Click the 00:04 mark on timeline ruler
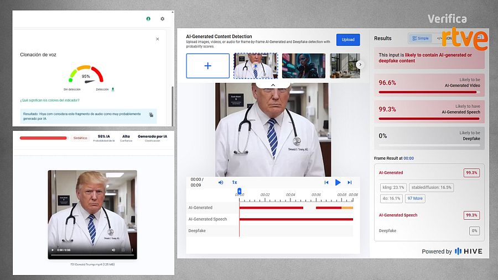This screenshot has width=498, height=280. 290,195
